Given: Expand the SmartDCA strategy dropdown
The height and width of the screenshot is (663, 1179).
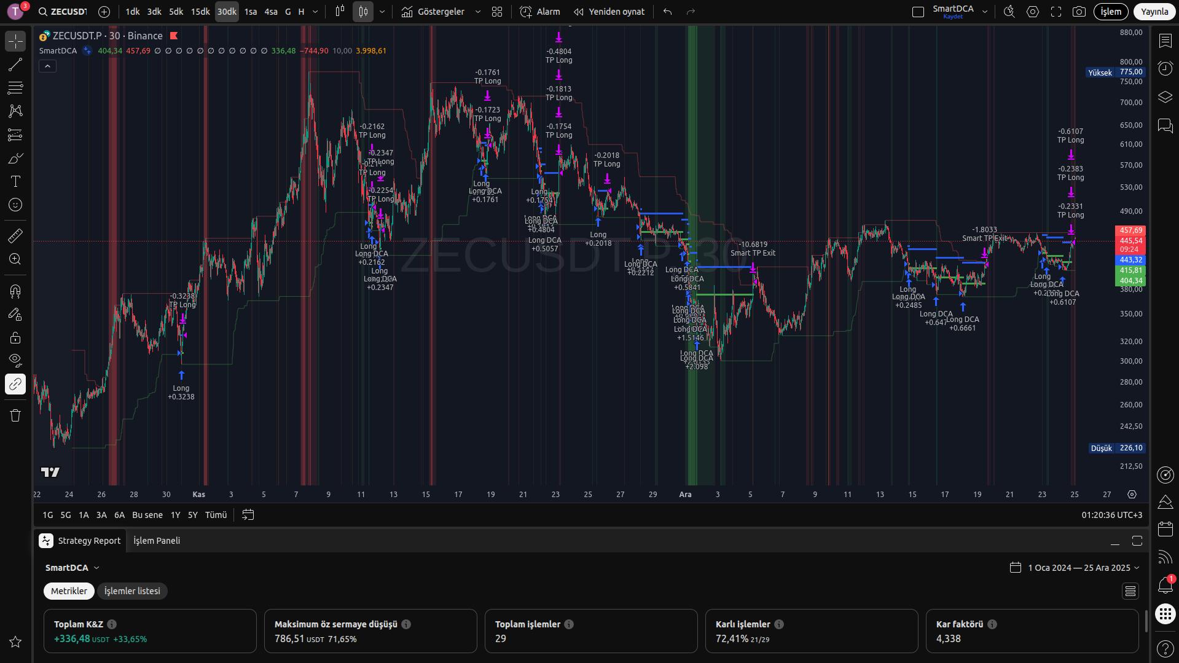Looking at the screenshot, I should pos(72,568).
